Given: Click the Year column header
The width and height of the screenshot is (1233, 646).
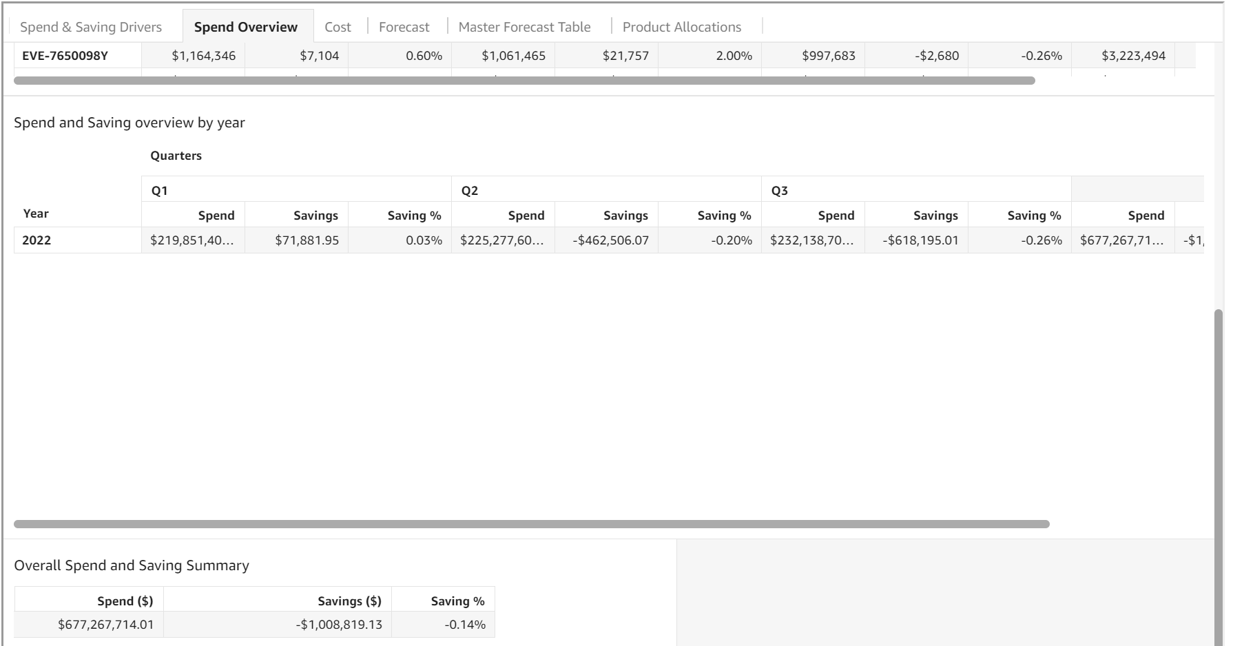Looking at the screenshot, I should click(x=36, y=213).
